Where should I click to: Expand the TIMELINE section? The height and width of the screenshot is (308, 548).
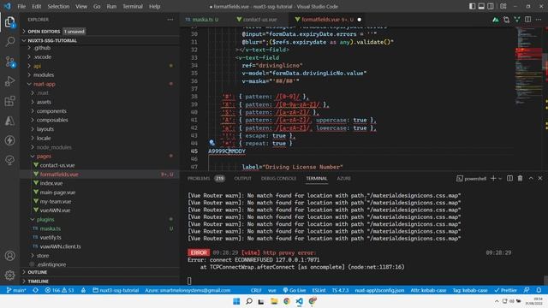[x=38, y=281]
